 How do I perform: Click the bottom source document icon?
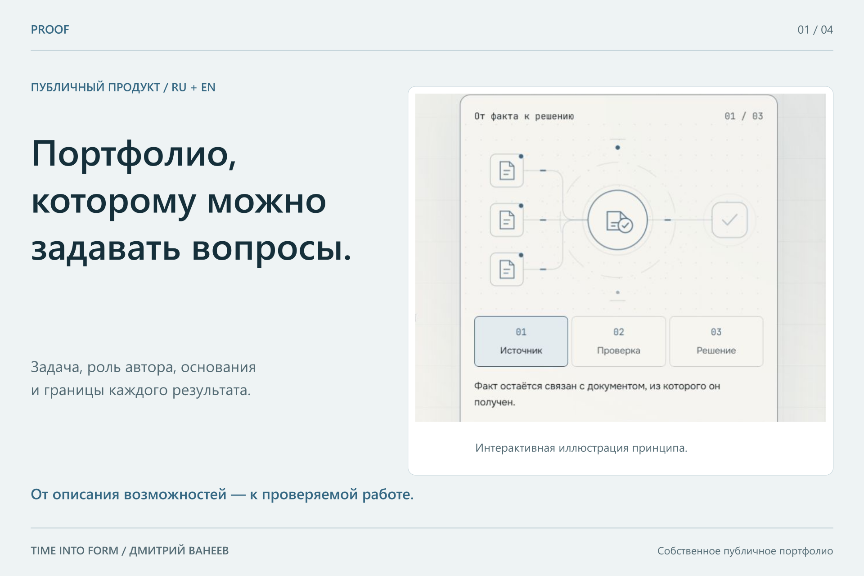(507, 270)
